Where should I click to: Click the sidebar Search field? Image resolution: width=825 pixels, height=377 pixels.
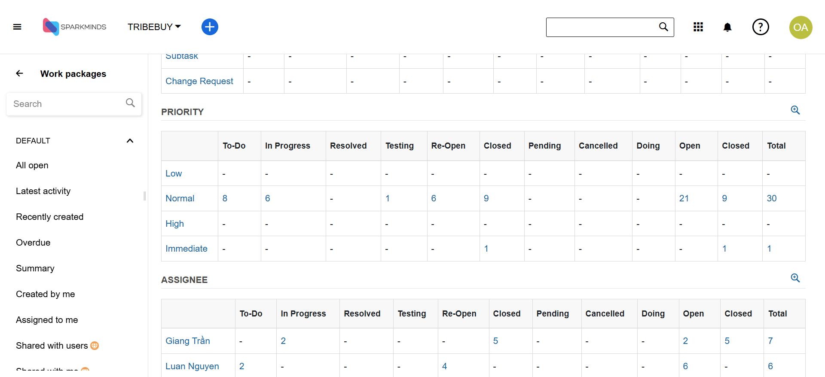tap(69, 104)
